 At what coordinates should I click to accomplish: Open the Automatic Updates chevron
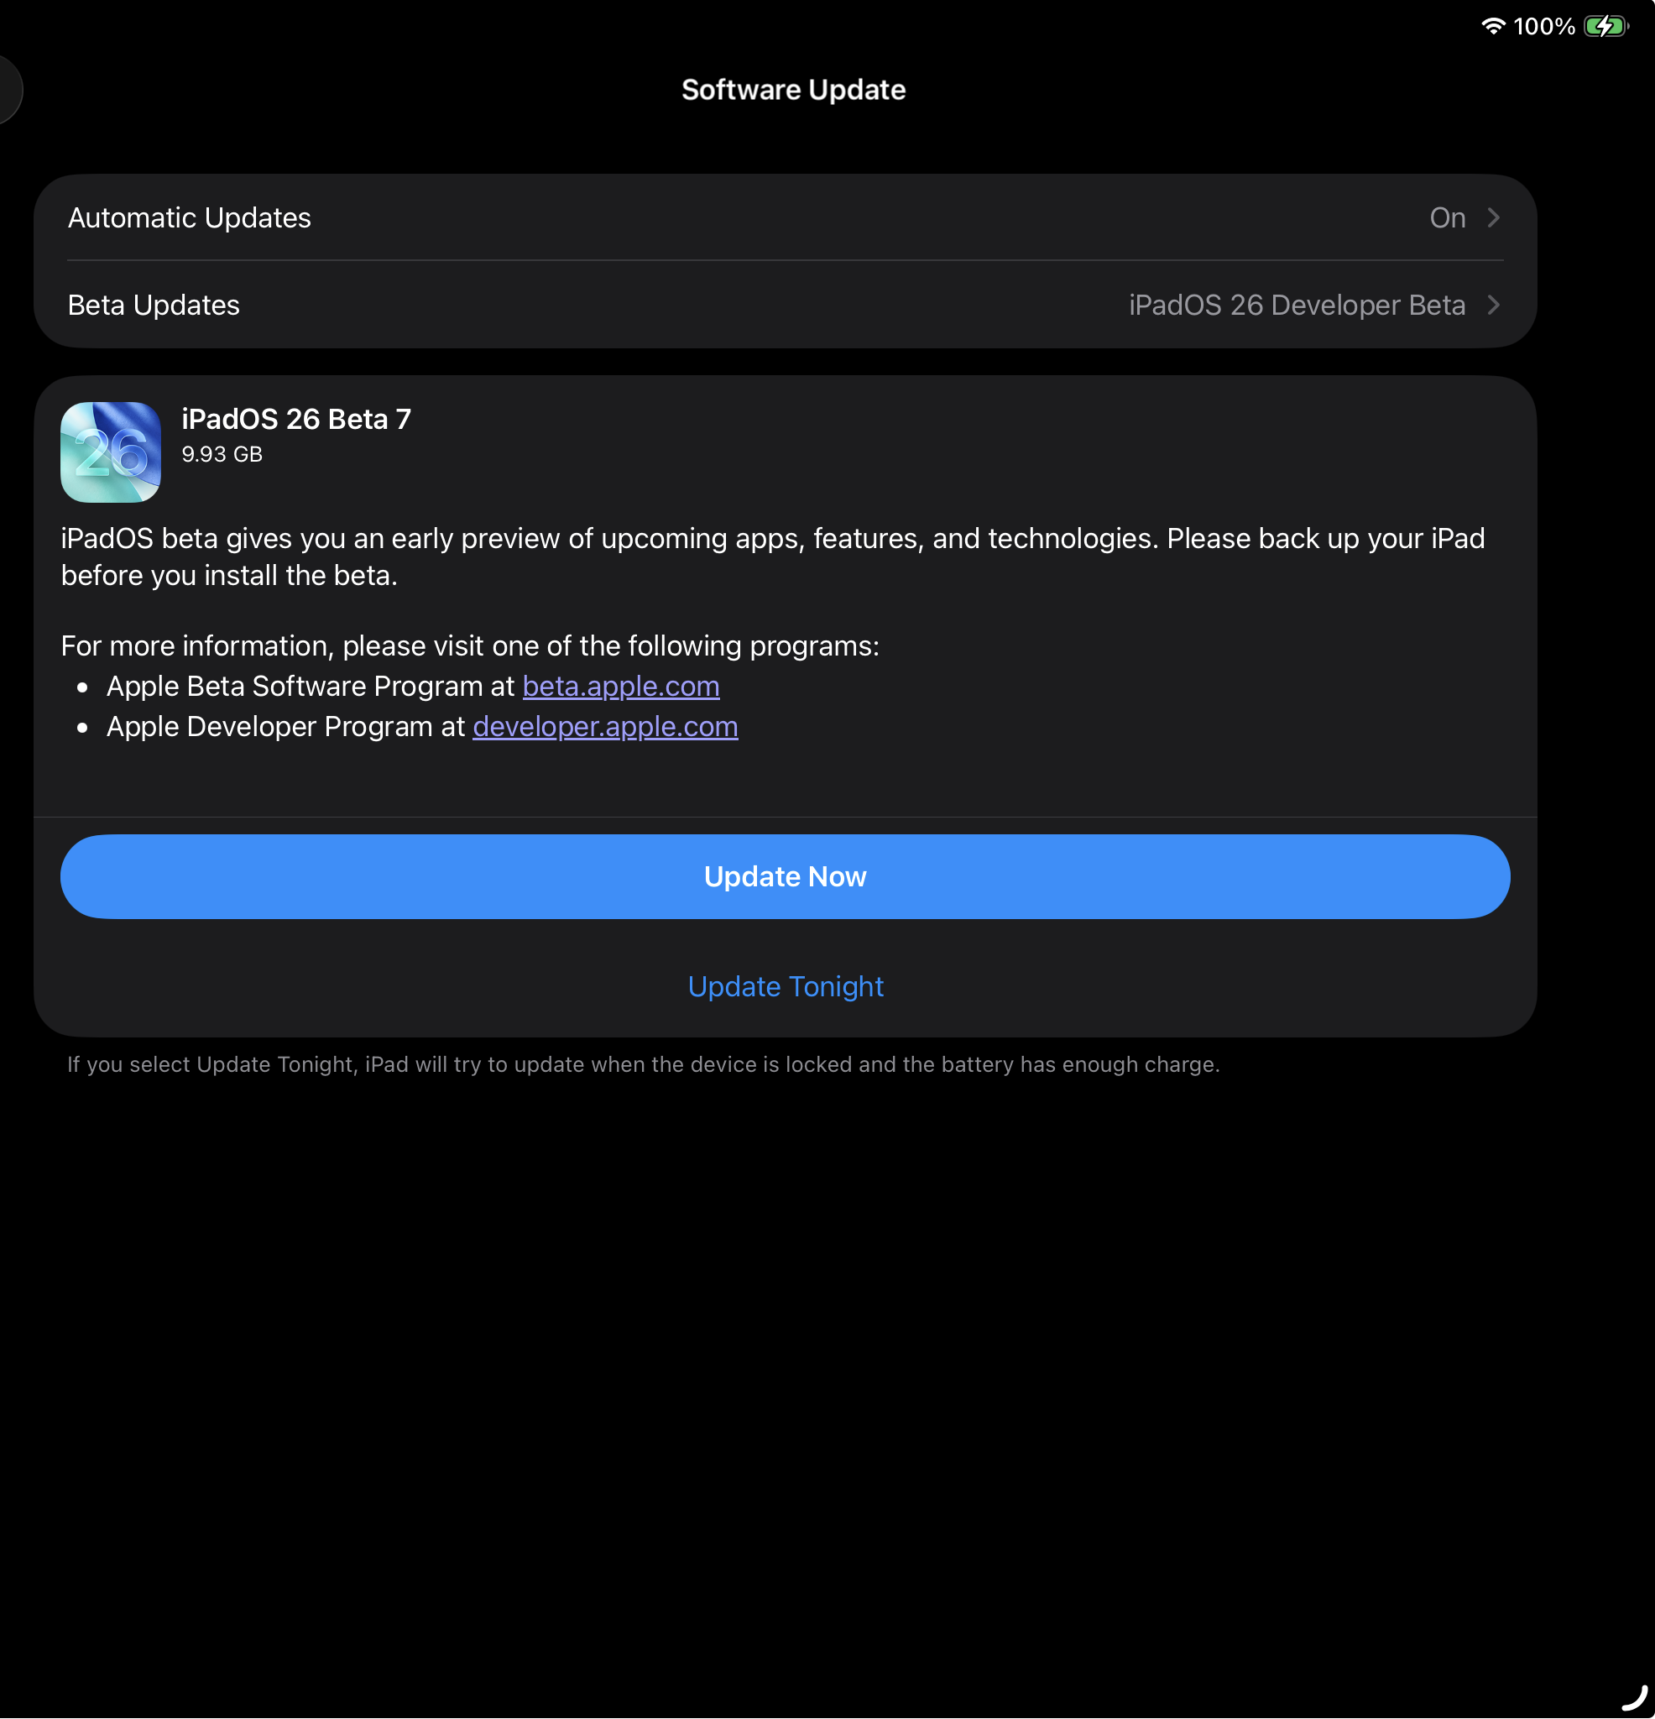pos(1494,217)
